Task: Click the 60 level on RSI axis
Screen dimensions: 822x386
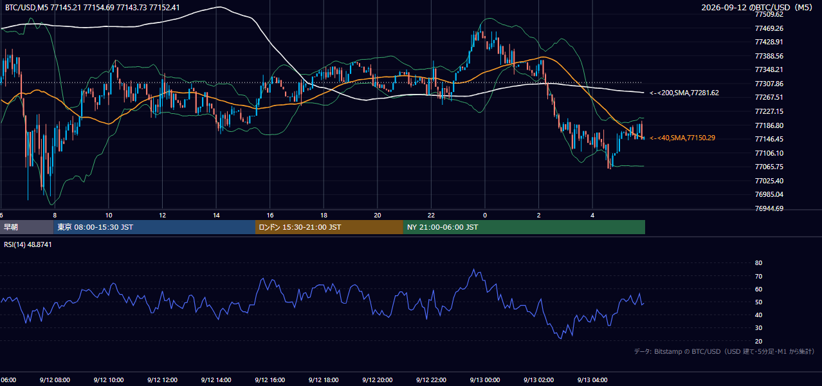Action: click(x=758, y=289)
